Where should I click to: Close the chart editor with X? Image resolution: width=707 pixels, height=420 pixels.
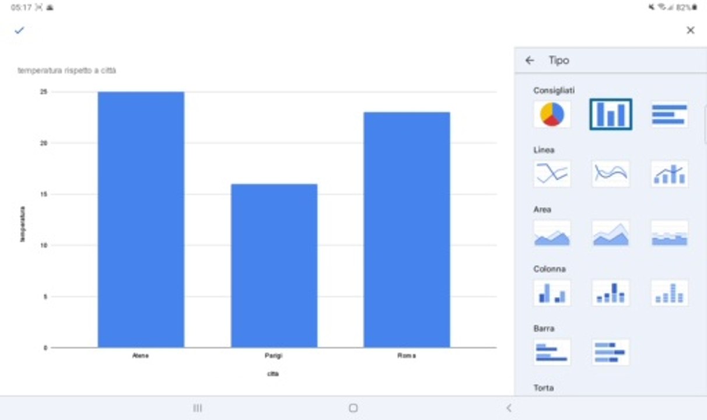tap(691, 30)
